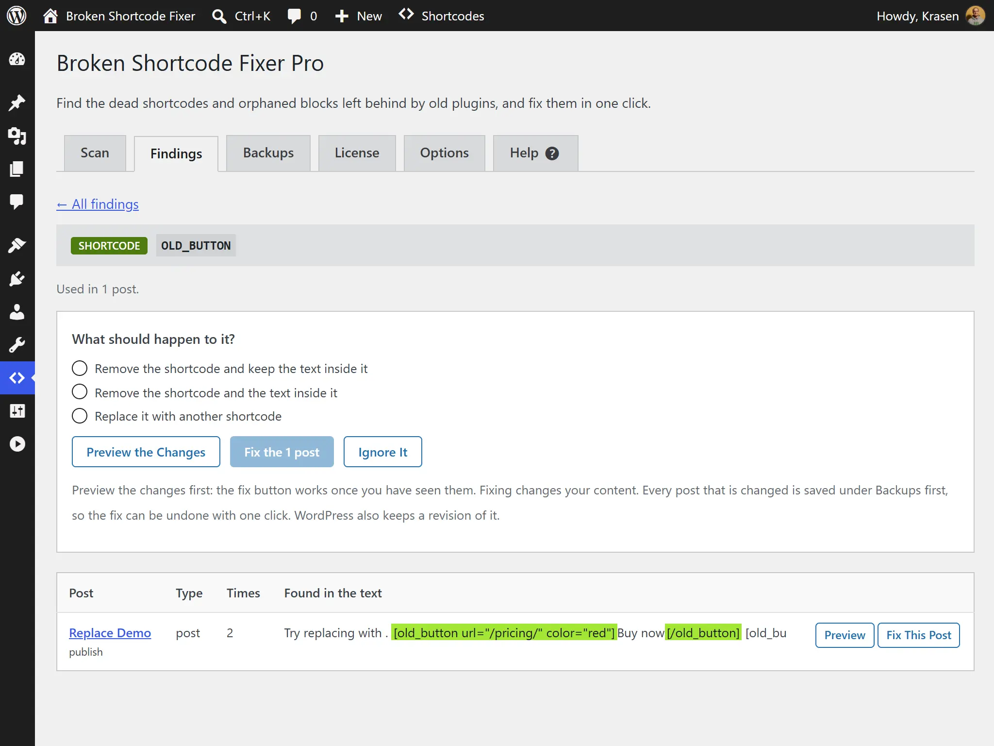The height and width of the screenshot is (746, 994).
Task: Open the Users sidebar icon
Action: point(17,312)
